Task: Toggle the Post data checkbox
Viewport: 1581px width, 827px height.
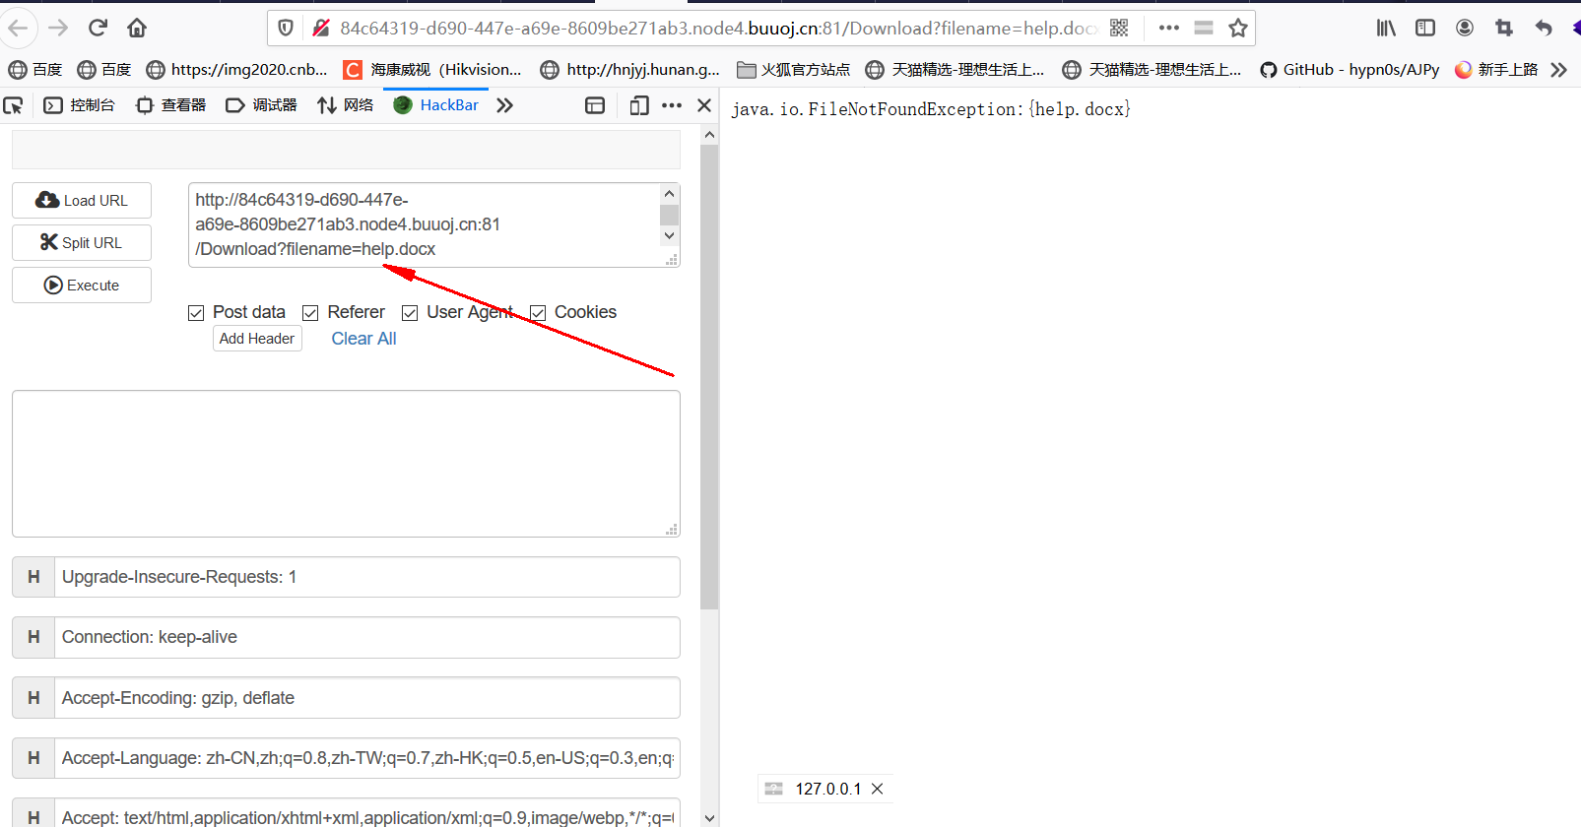Action: (196, 313)
